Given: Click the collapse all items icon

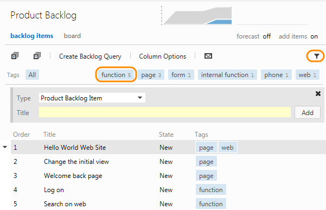Looking at the screenshot, I should tap(37, 56).
